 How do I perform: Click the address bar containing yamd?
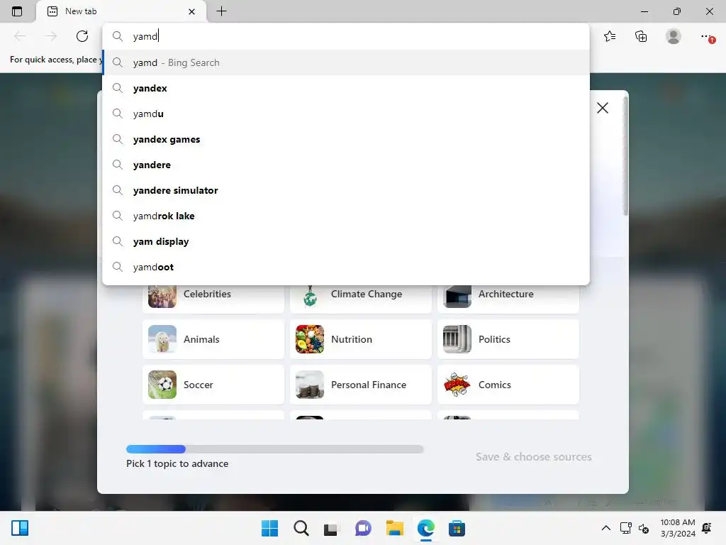(346, 36)
